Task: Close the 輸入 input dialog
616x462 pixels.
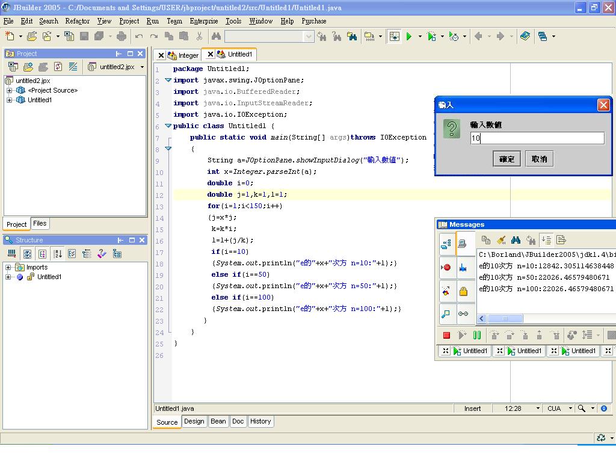Action: pyautogui.click(x=603, y=105)
